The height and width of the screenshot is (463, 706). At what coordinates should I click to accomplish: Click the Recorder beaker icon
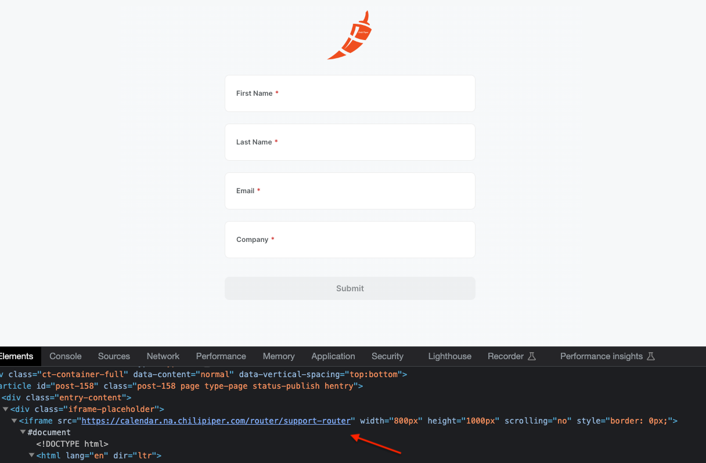coord(532,356)
